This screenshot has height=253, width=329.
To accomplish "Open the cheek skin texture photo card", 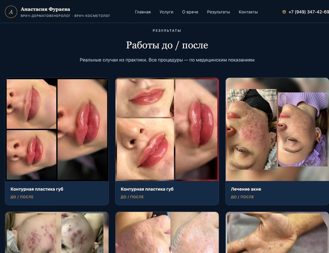I will (167, 233).
